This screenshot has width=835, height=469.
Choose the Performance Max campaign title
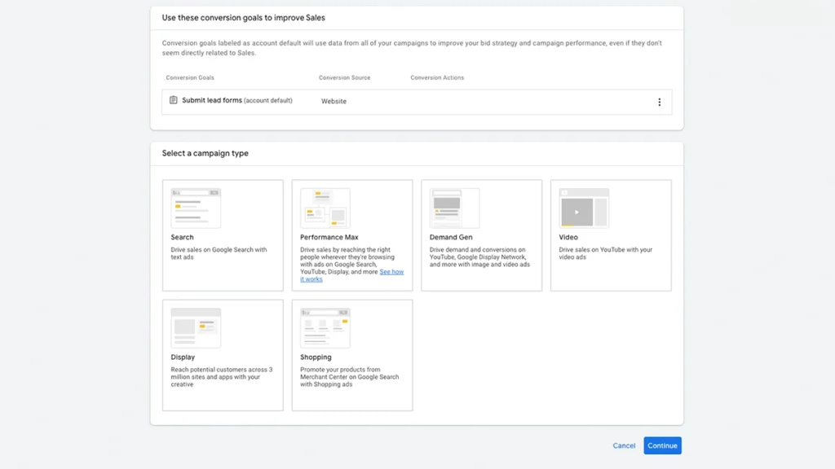[329, 237]
